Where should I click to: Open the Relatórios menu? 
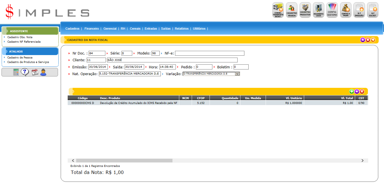(x=182, y=29)
